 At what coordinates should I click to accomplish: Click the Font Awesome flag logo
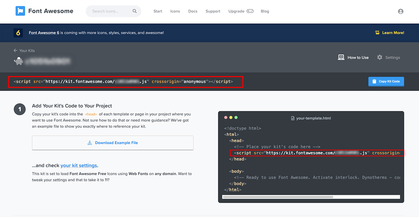(x=20, y=11)
